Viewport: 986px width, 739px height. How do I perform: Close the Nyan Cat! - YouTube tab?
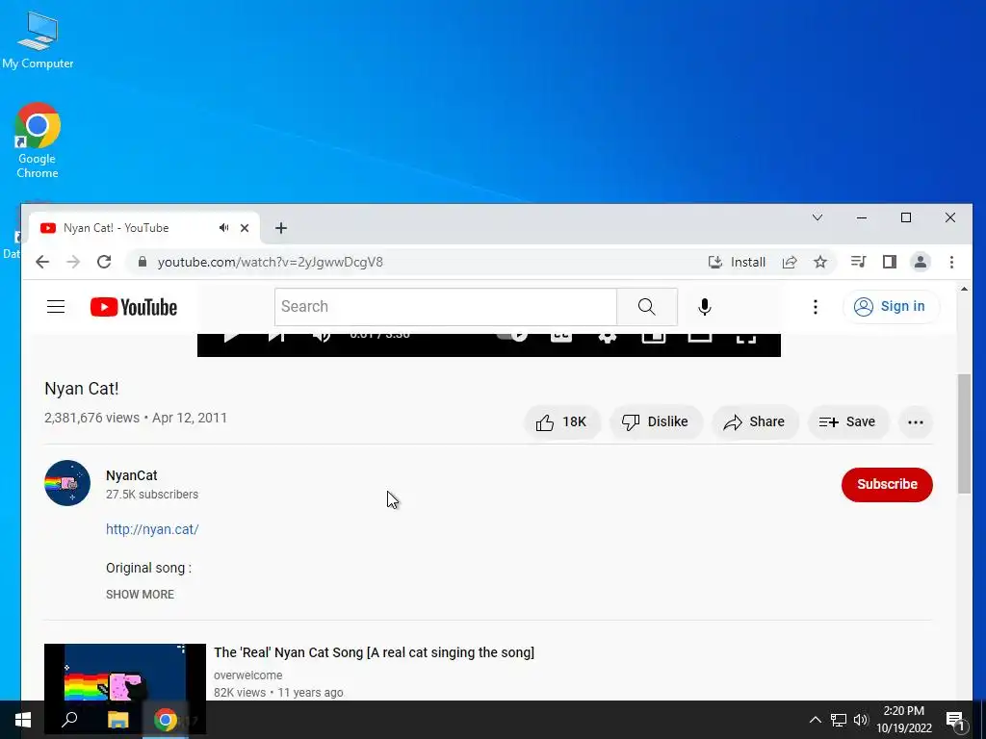[x=245, y=228]
